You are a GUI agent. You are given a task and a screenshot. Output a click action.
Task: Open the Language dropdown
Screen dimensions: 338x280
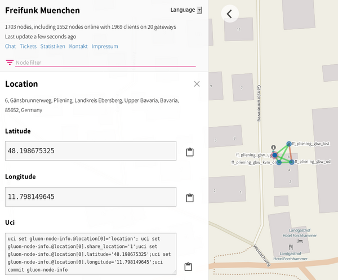tap(186, 10)
